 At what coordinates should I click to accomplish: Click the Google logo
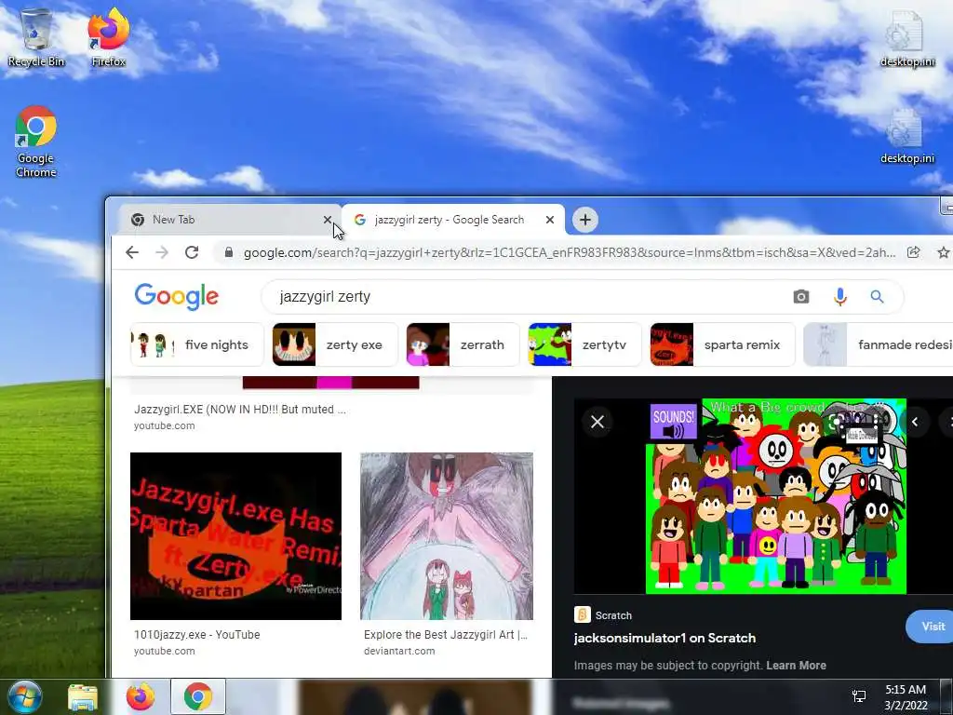pyautogui.click(x=176, y=297)
